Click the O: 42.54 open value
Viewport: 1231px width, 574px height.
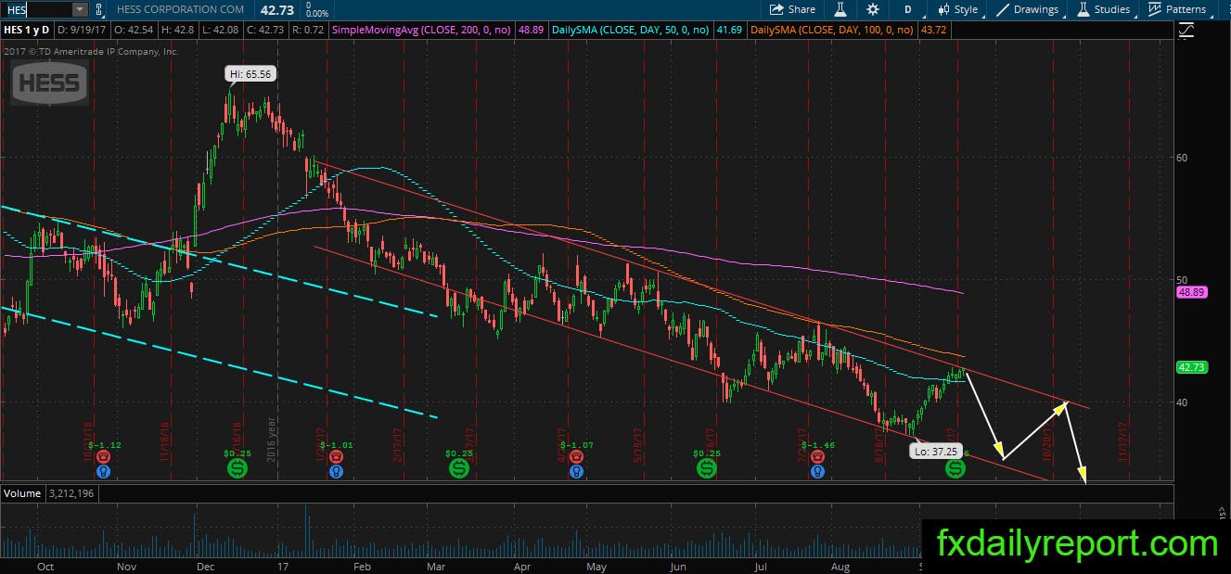tap(135, 31)
